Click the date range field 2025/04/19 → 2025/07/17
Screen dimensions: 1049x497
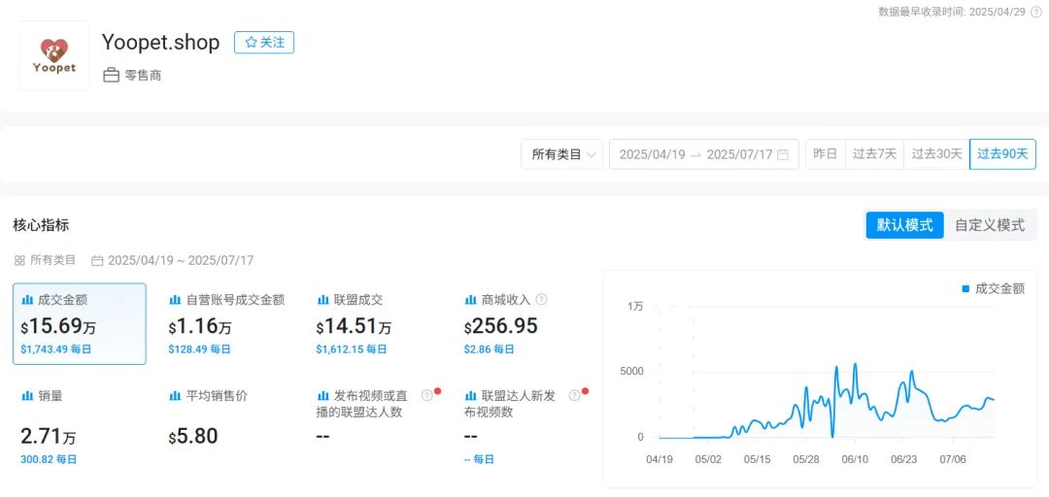704,153
